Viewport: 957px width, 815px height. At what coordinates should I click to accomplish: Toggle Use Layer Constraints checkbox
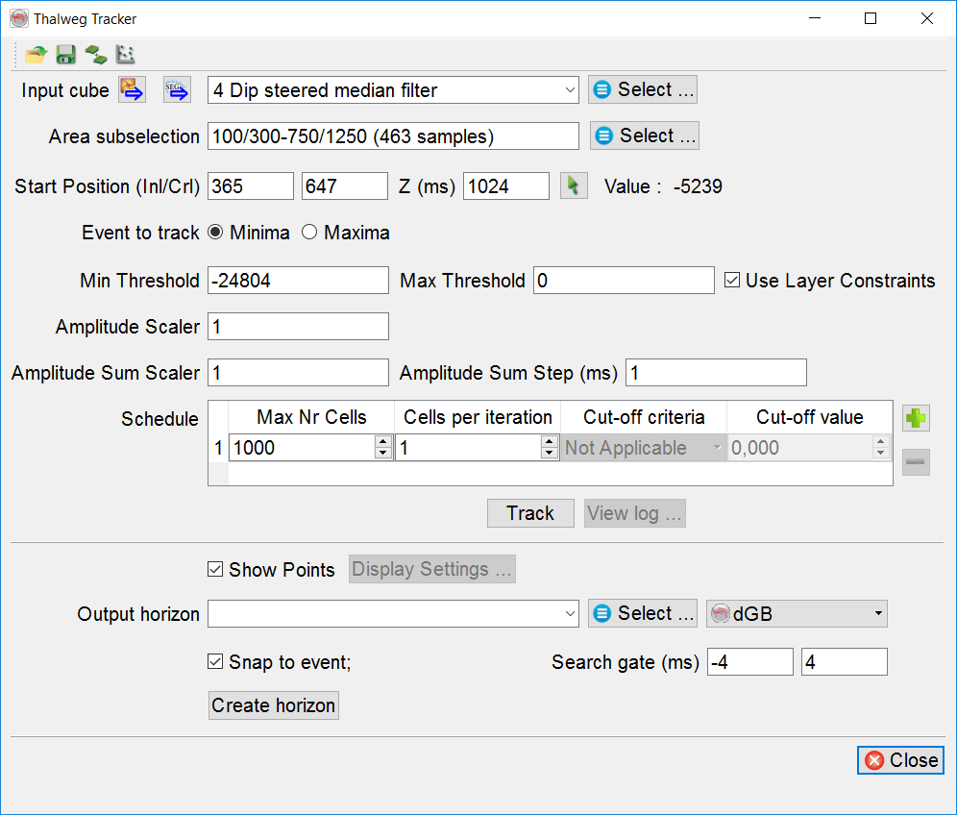(732, 281)
